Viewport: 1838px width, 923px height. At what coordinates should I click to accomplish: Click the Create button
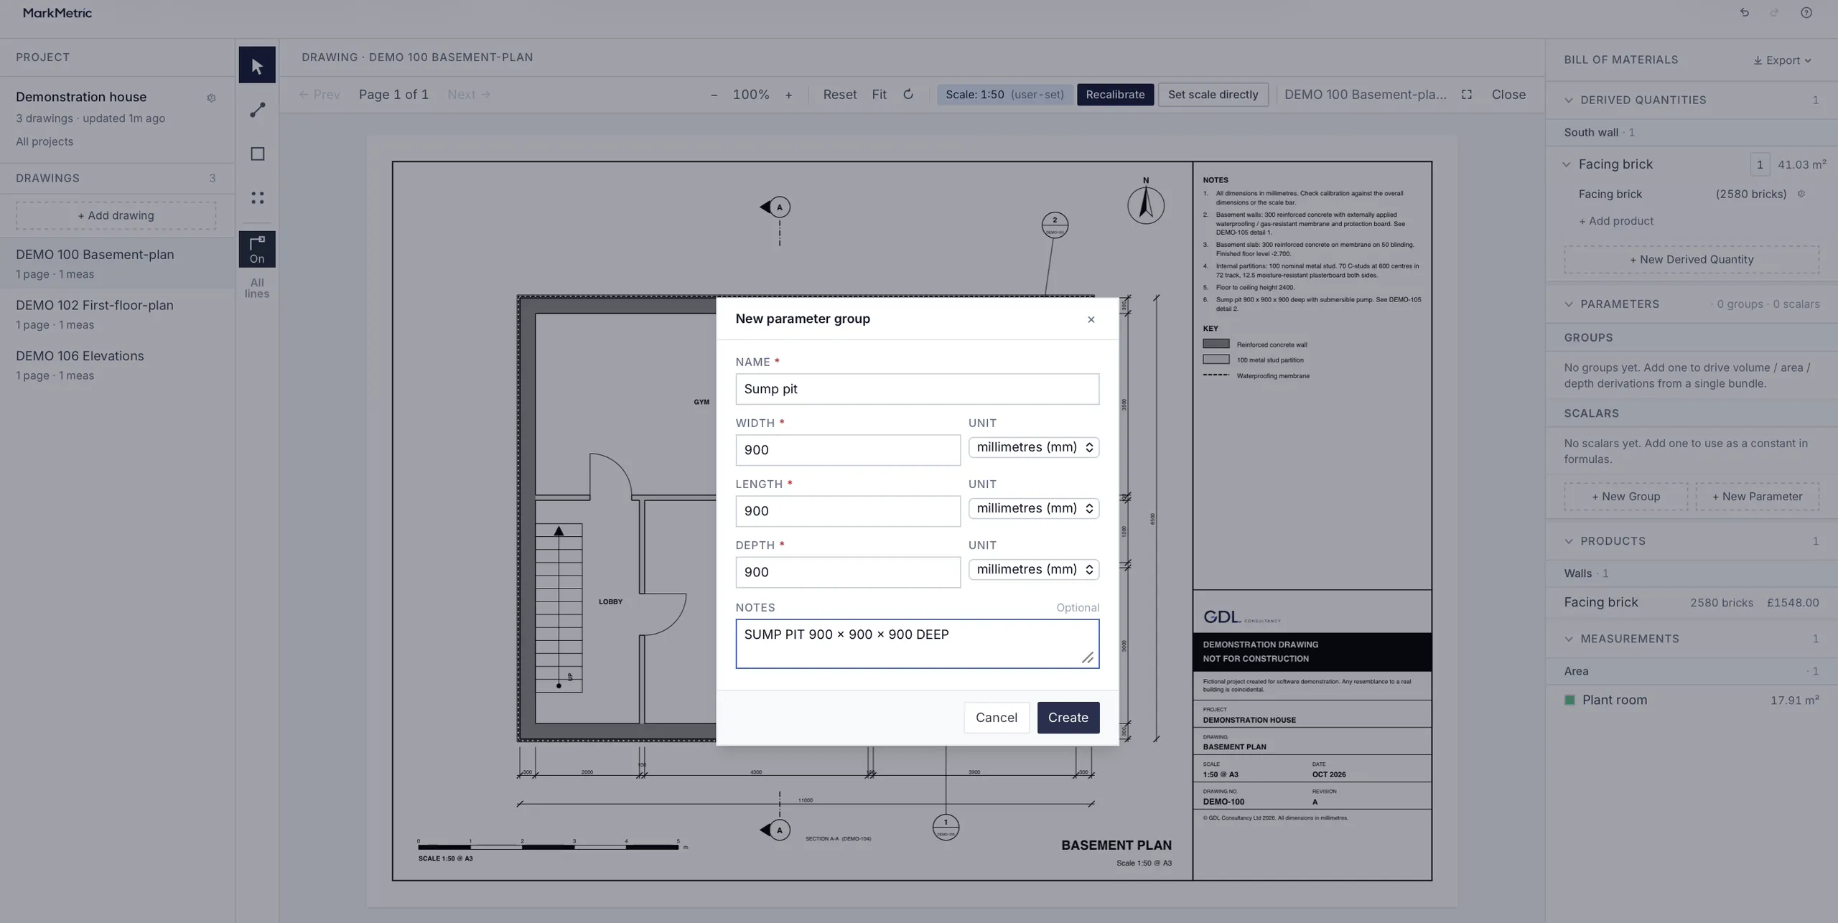1068,718
